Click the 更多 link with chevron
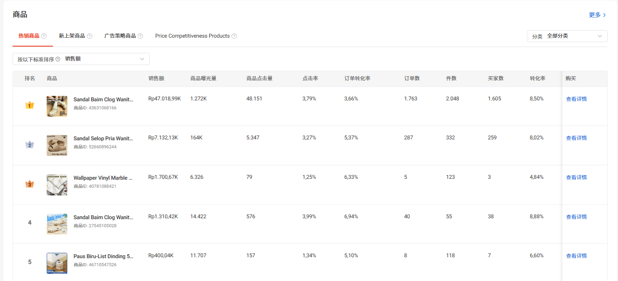The image size is (618, 281). [x=597, y=15]
